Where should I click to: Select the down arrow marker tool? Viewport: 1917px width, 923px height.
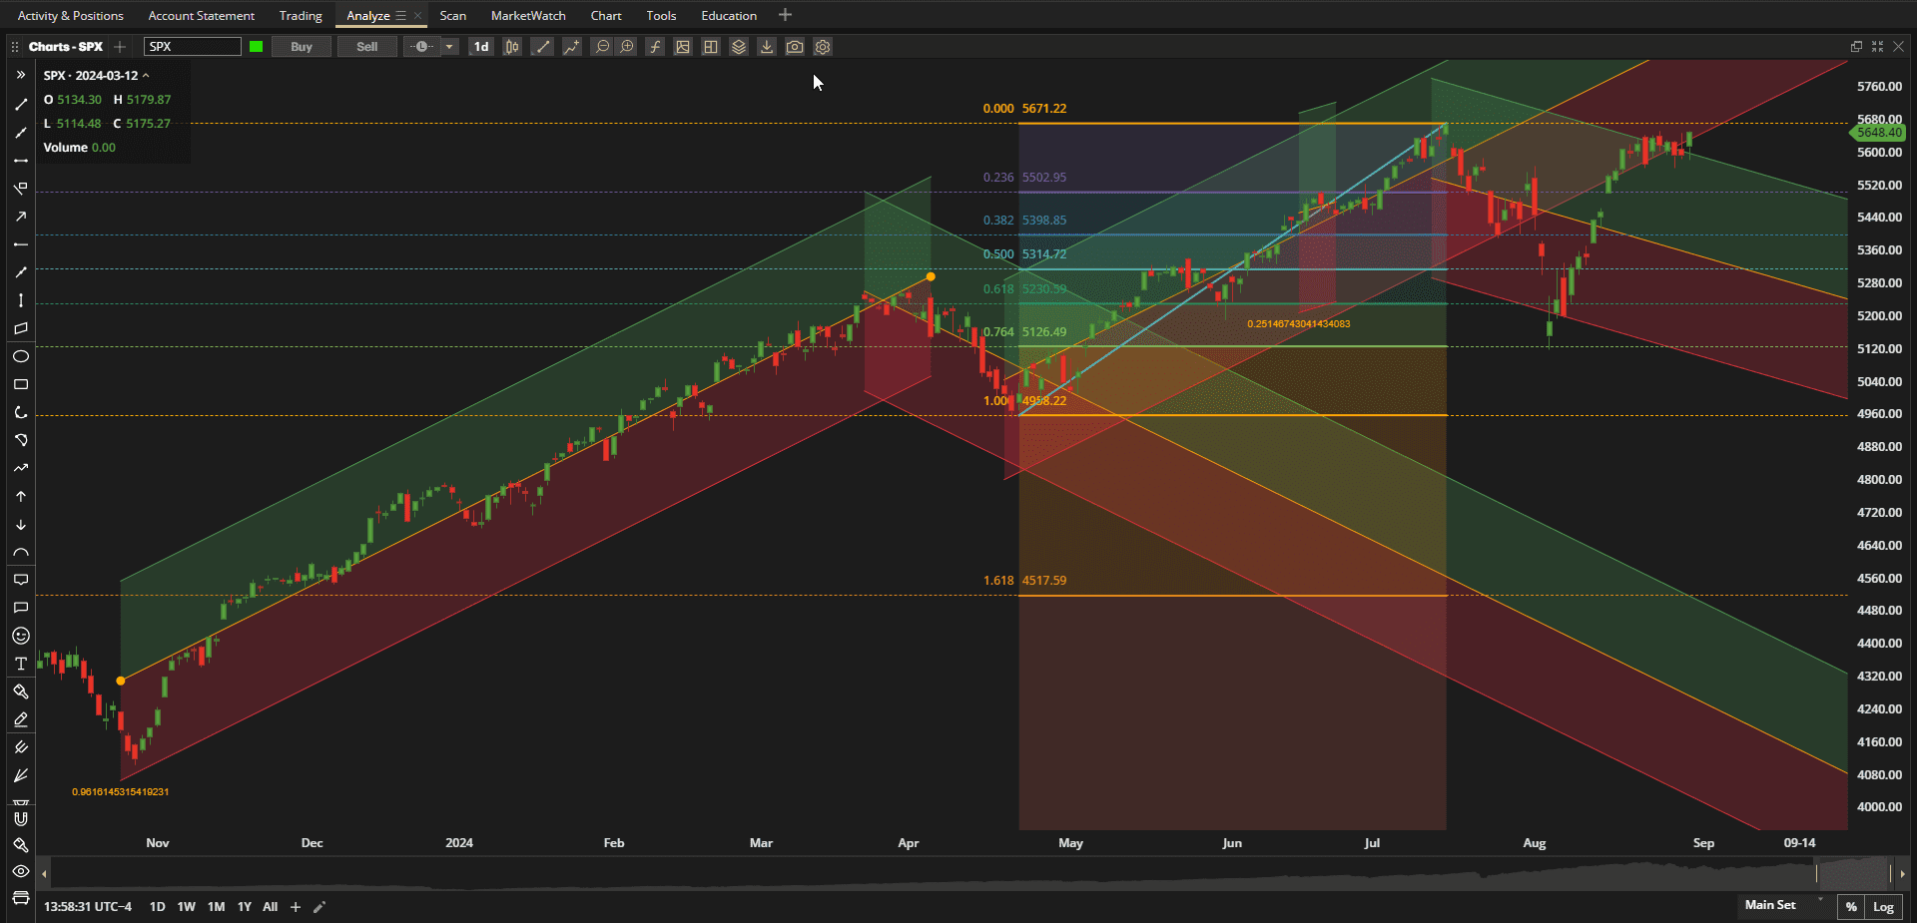click(20, 524)
